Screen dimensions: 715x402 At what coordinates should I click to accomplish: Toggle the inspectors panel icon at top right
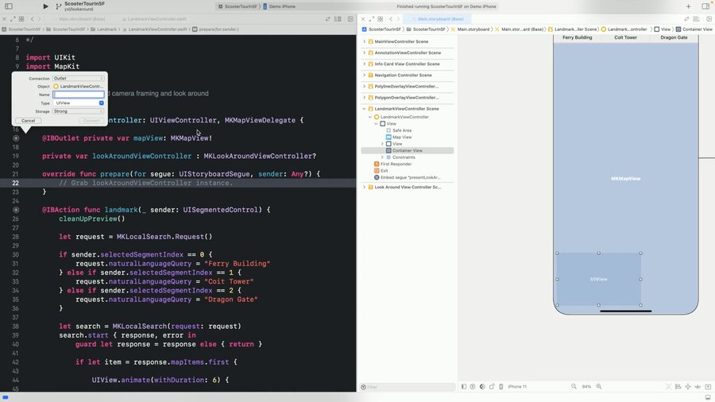[705, 6]
